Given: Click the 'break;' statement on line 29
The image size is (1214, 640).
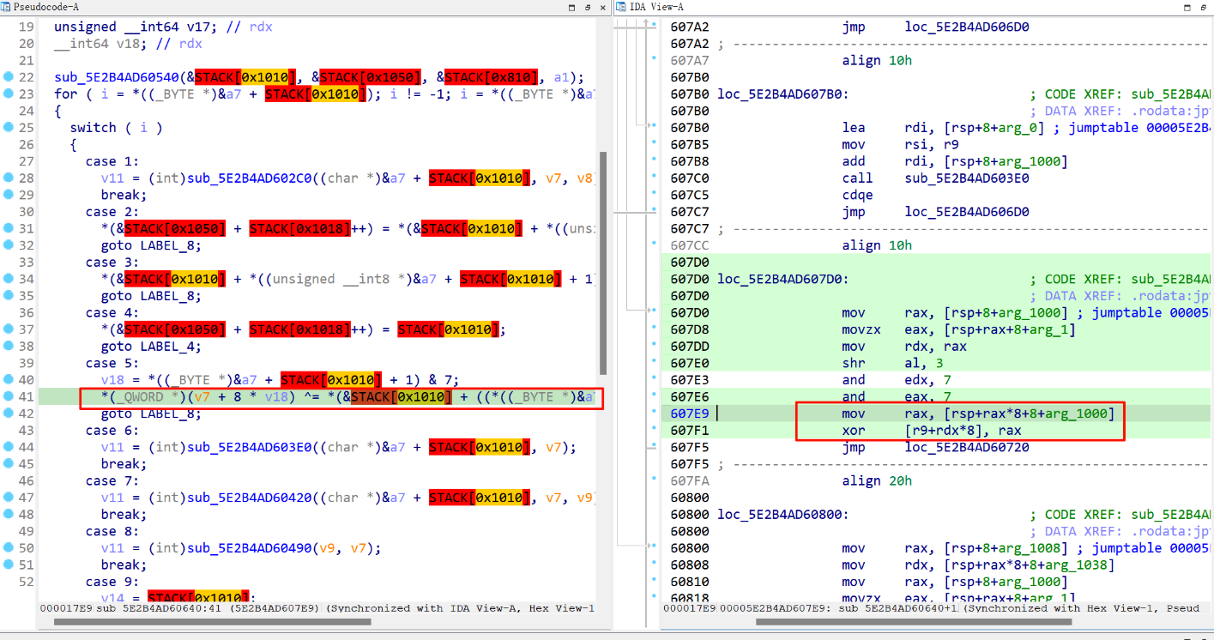Looking at the screenshot, I should click(x=124, y=195).
